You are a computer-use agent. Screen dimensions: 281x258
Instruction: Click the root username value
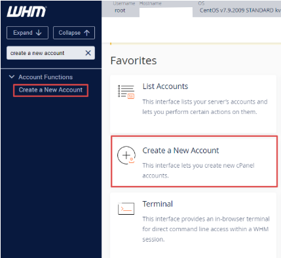pyautogui.click(x=120, y=10)
